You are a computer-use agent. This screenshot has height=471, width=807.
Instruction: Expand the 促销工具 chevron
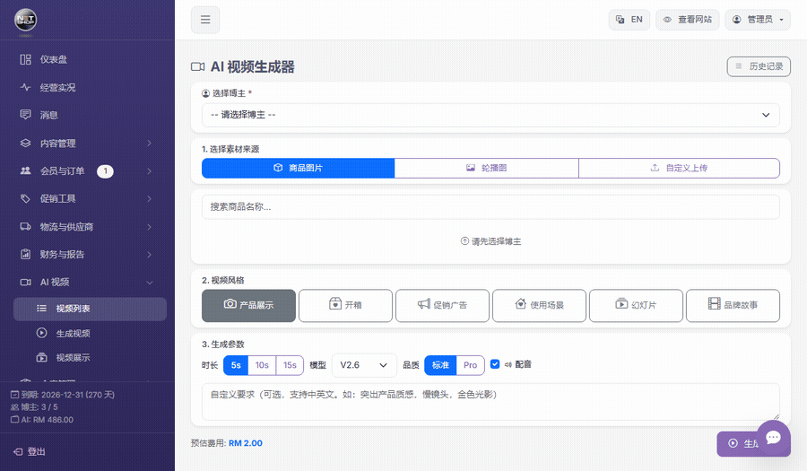[149, 198]
